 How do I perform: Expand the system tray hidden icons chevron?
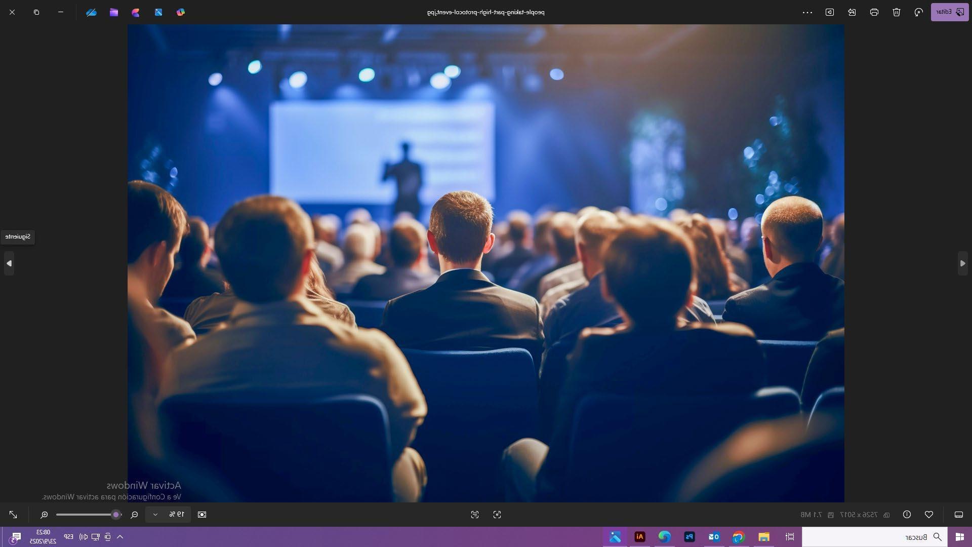coord(120,537)
